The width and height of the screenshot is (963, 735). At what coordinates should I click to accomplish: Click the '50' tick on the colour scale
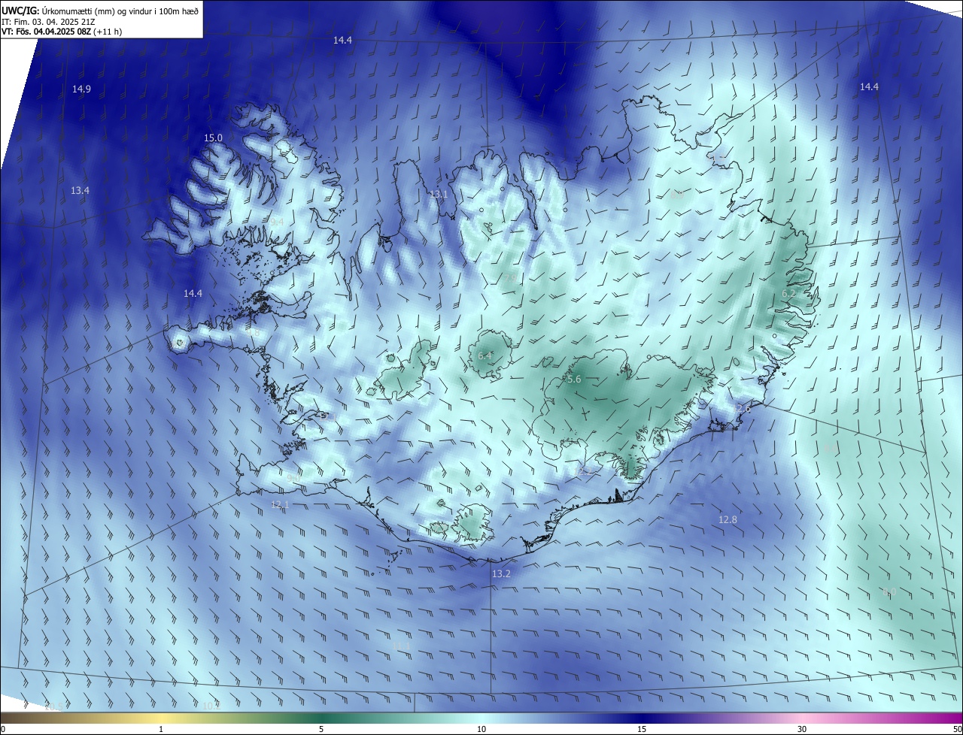(x=957, y=729)
